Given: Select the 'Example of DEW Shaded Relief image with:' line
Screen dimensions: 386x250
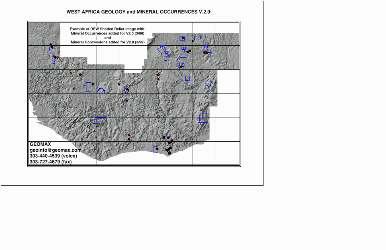Looking at the screenshot, I should click(x=108, y=29).
